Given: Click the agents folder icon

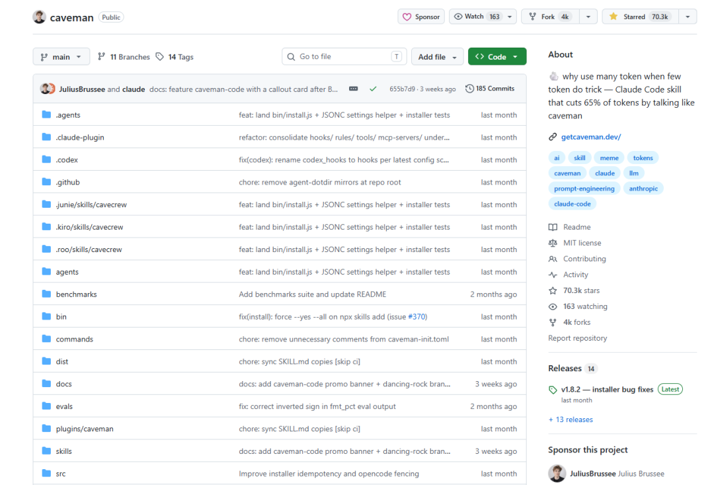Looking at the screenshot, I should tap(46, 271).
